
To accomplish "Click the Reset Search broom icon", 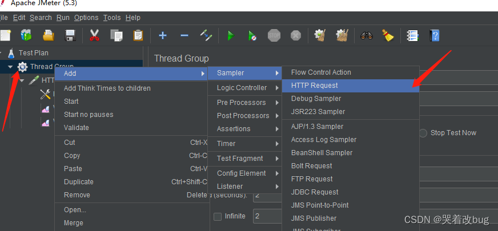I will pyautogui.click(x=388, y=35).
